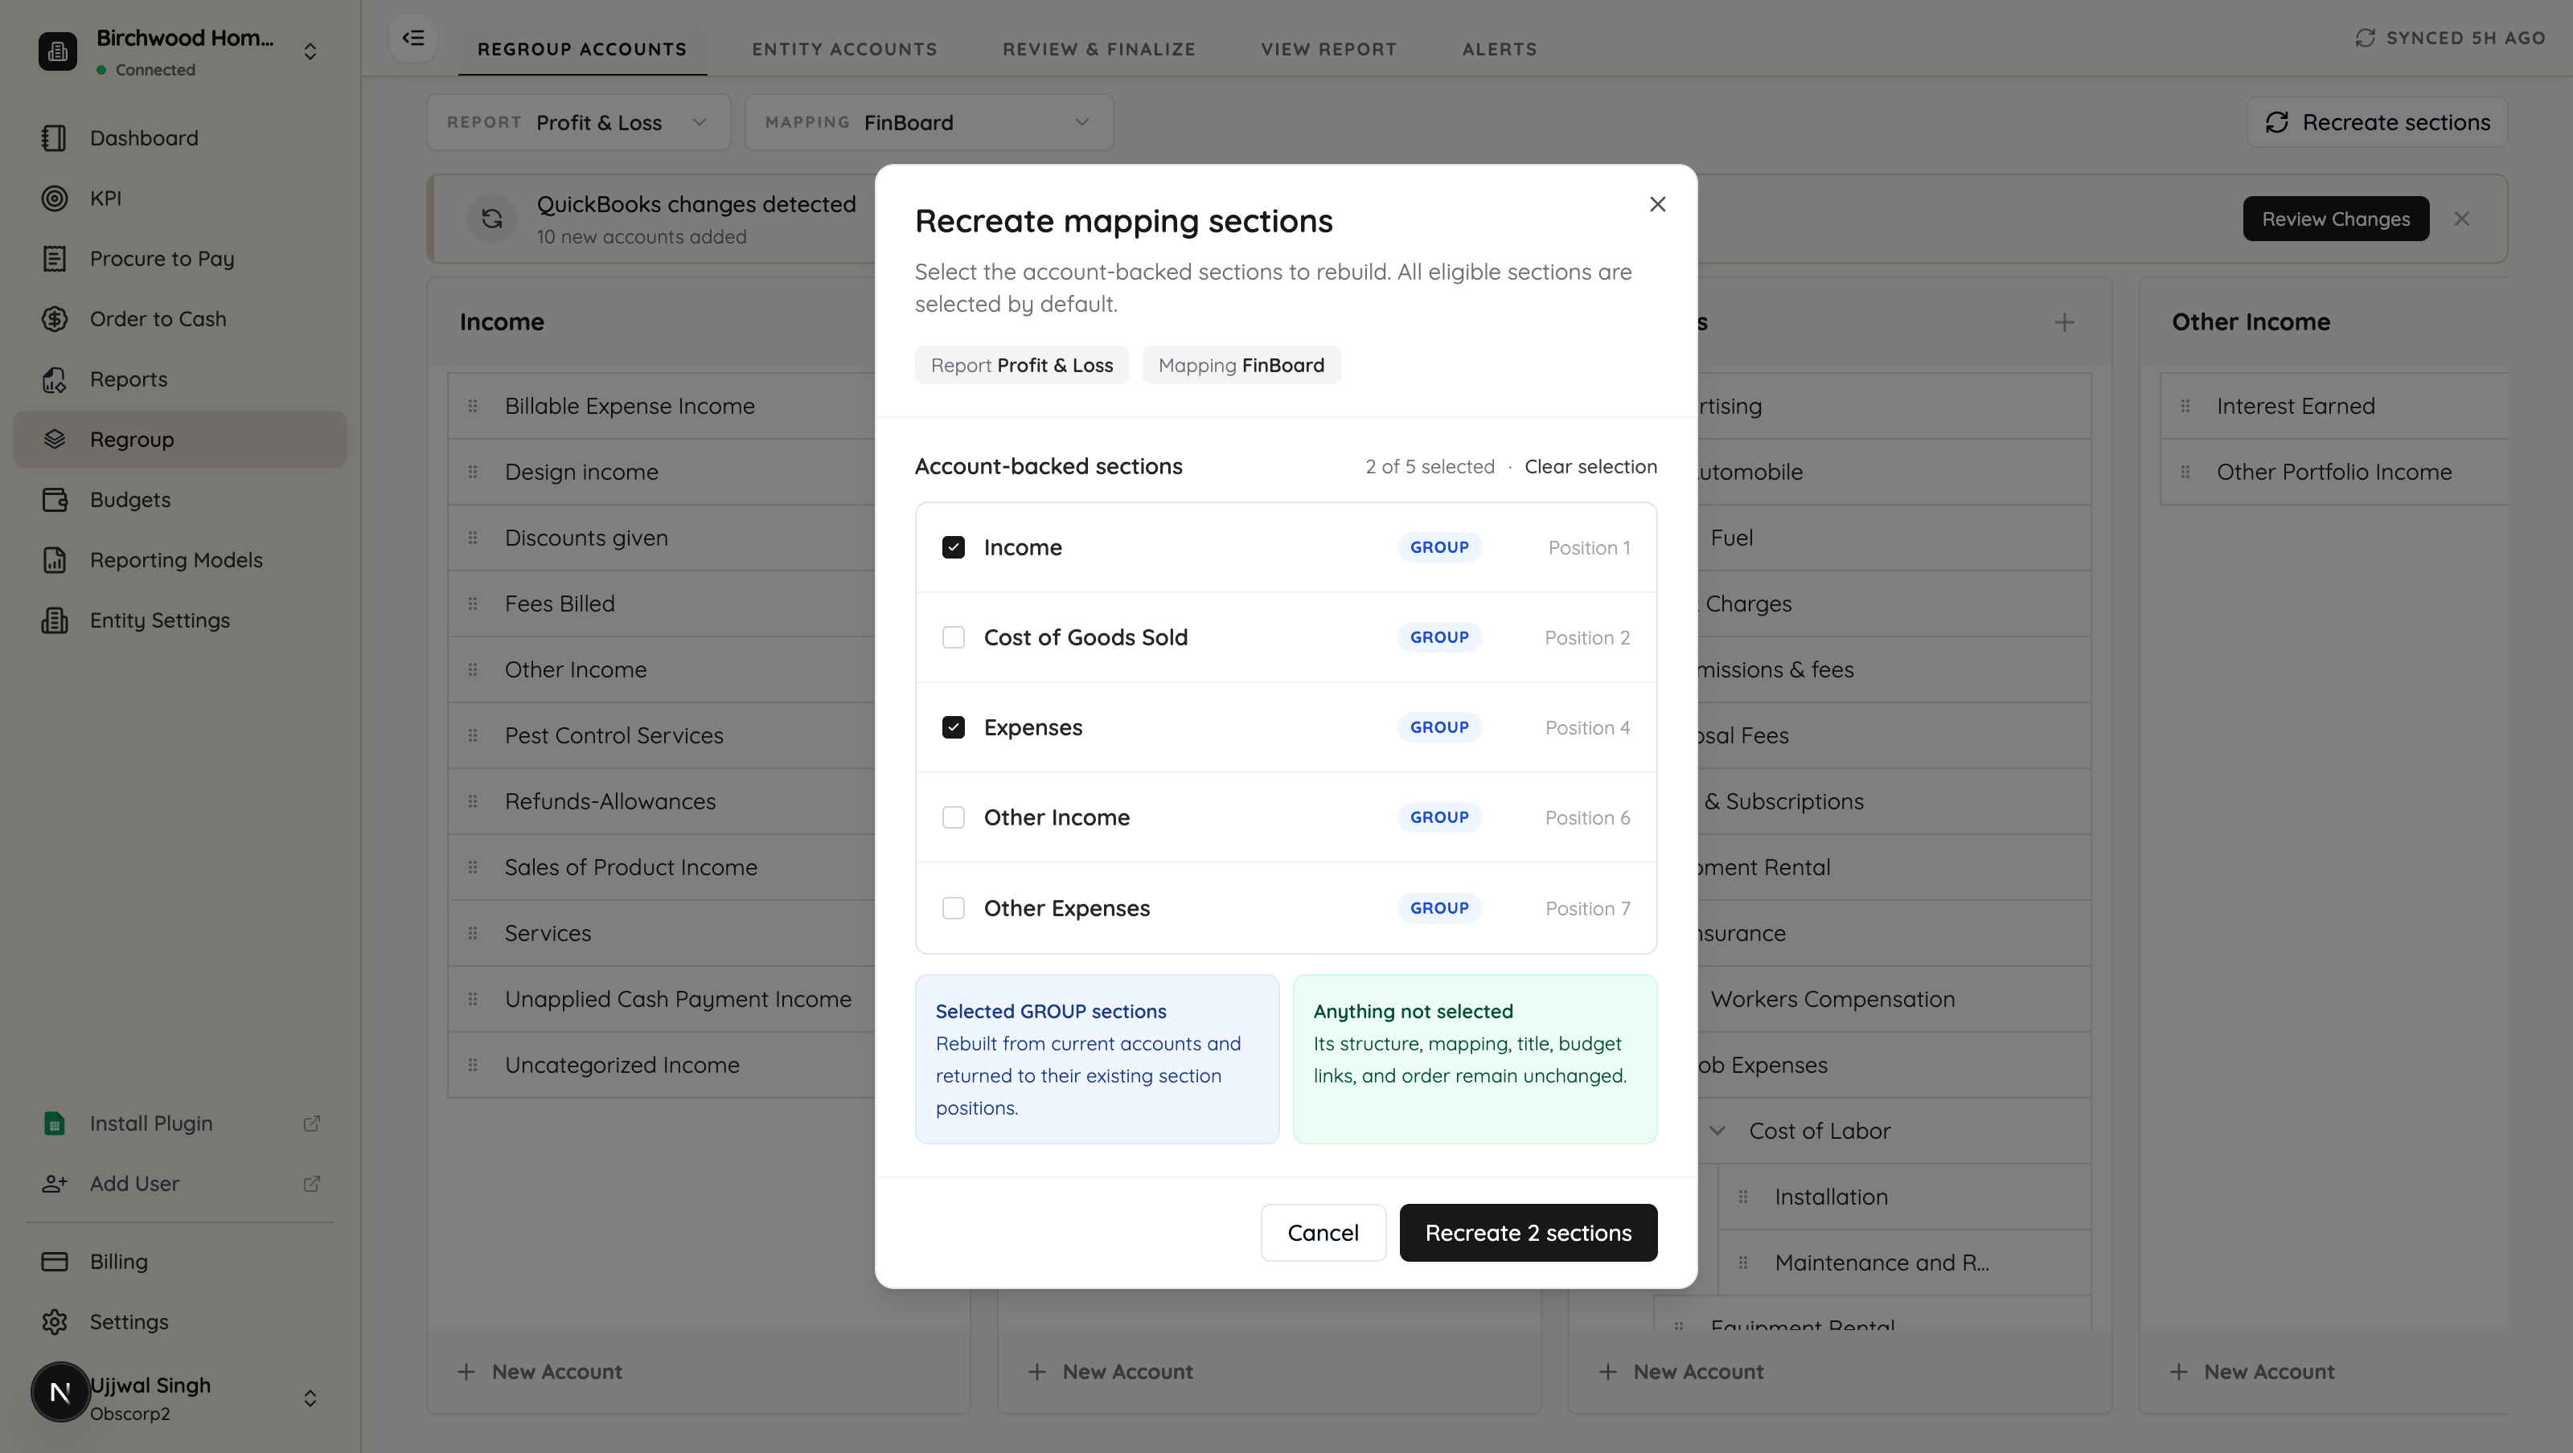Open the Report Profit & Loss dropdown
The image size is (2573, 1453).
pyautogui.click(x=578, y=122)
